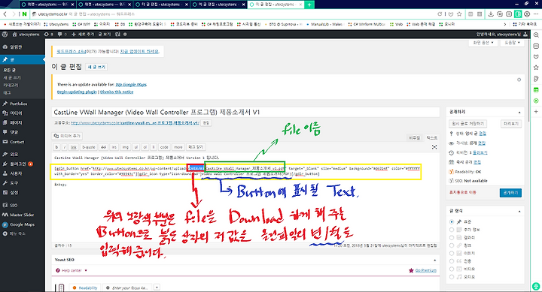Switch to the '비주얼' visual editor tab
Image resolution: width=542 pixels, height=292 pixels.
414,138
